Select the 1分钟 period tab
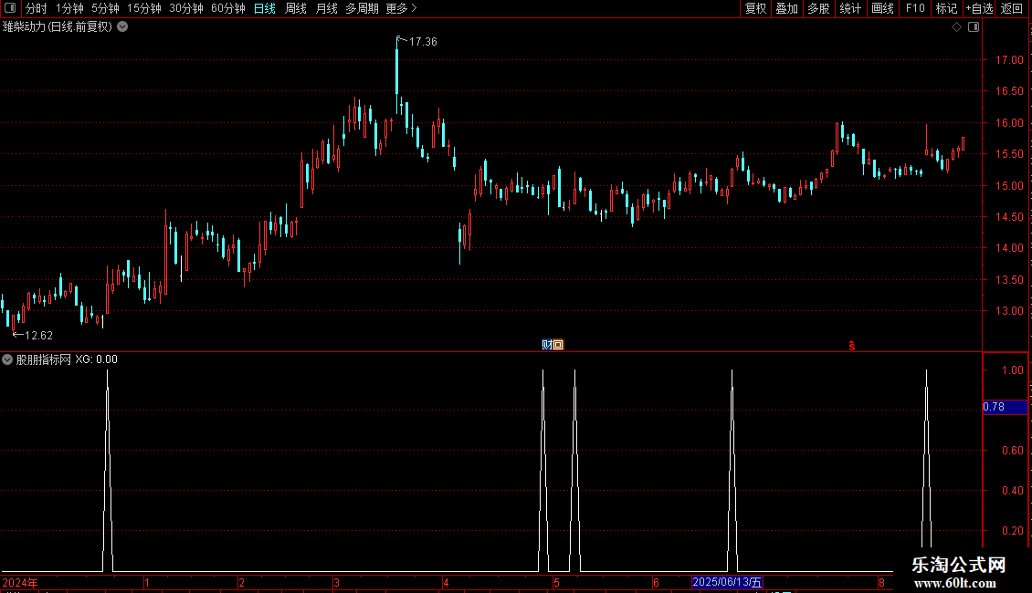 click(x=69, y=8)
